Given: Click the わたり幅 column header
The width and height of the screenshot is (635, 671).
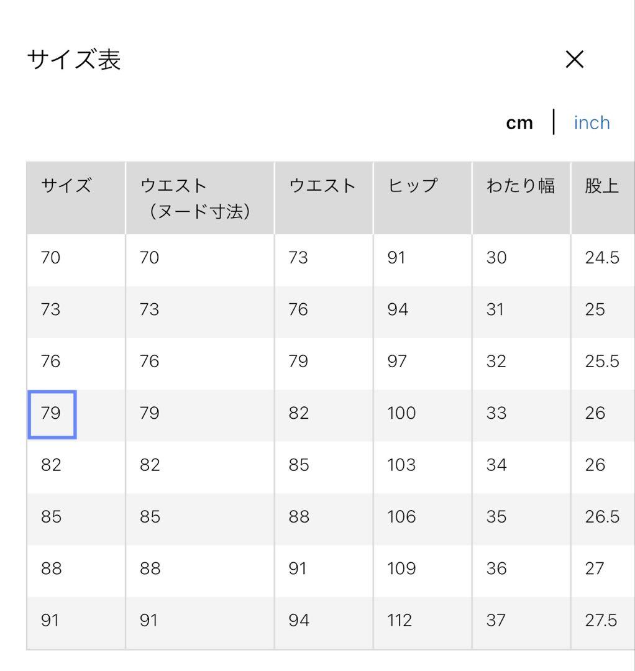Looking at the screenshot, I should (521, 184).
